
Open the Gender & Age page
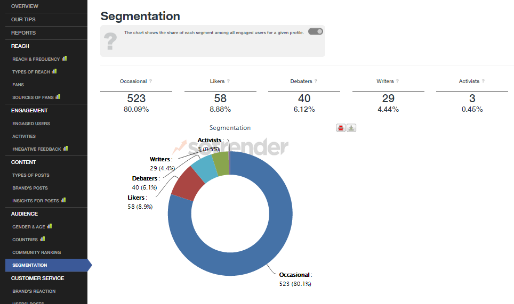29,227
